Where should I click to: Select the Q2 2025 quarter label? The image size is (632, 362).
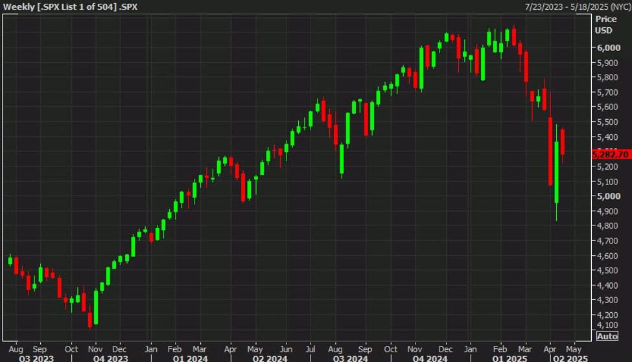click(x=568, y=357)
